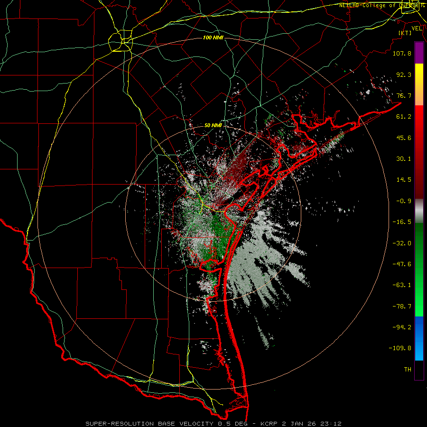The image size is (427, 427).
Task: Click the 50 NMI range ring label
Action: click(213, 126)
